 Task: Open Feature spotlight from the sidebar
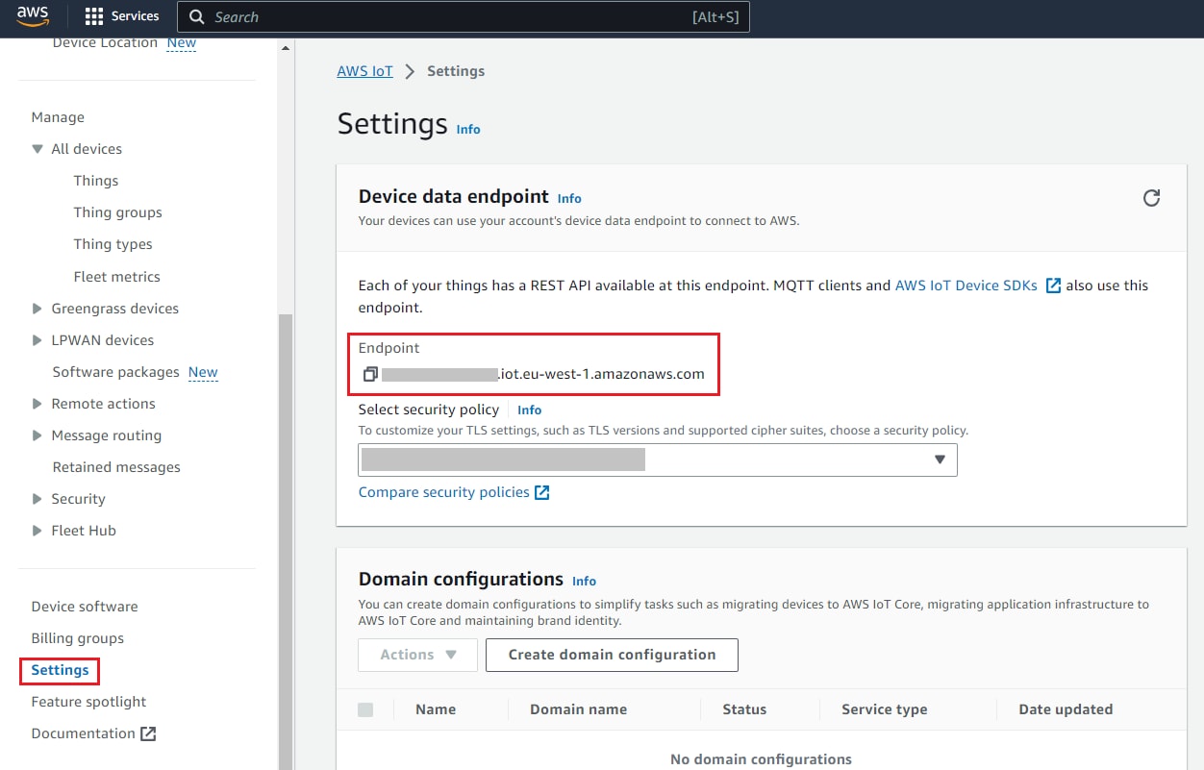(x=88, y=702)
